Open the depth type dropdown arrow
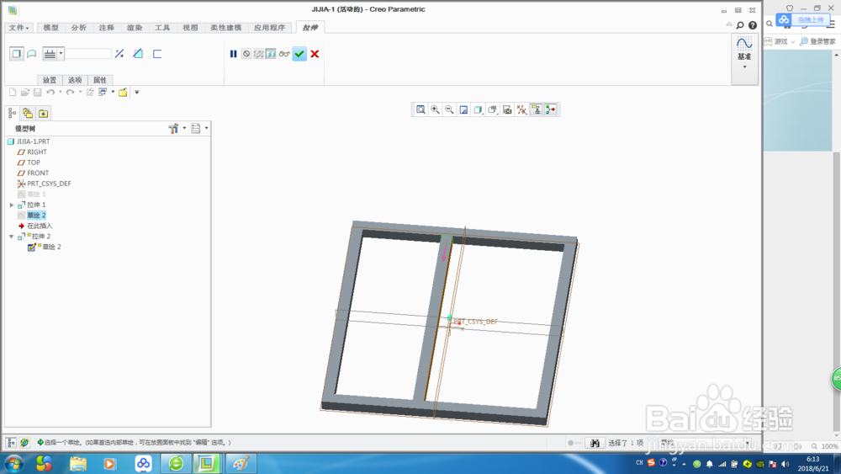The width and height of the screenshot is (841, 474). (61, 53)
